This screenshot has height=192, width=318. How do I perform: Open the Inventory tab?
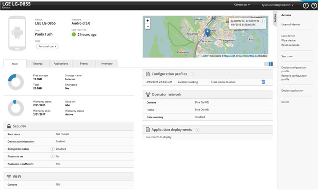(x=107, y=64)
